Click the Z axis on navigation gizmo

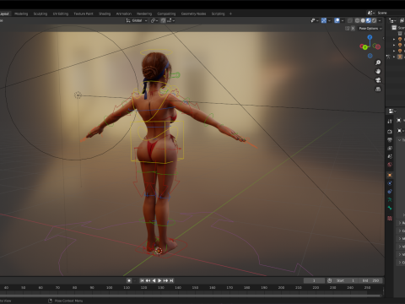pos(370,37)
